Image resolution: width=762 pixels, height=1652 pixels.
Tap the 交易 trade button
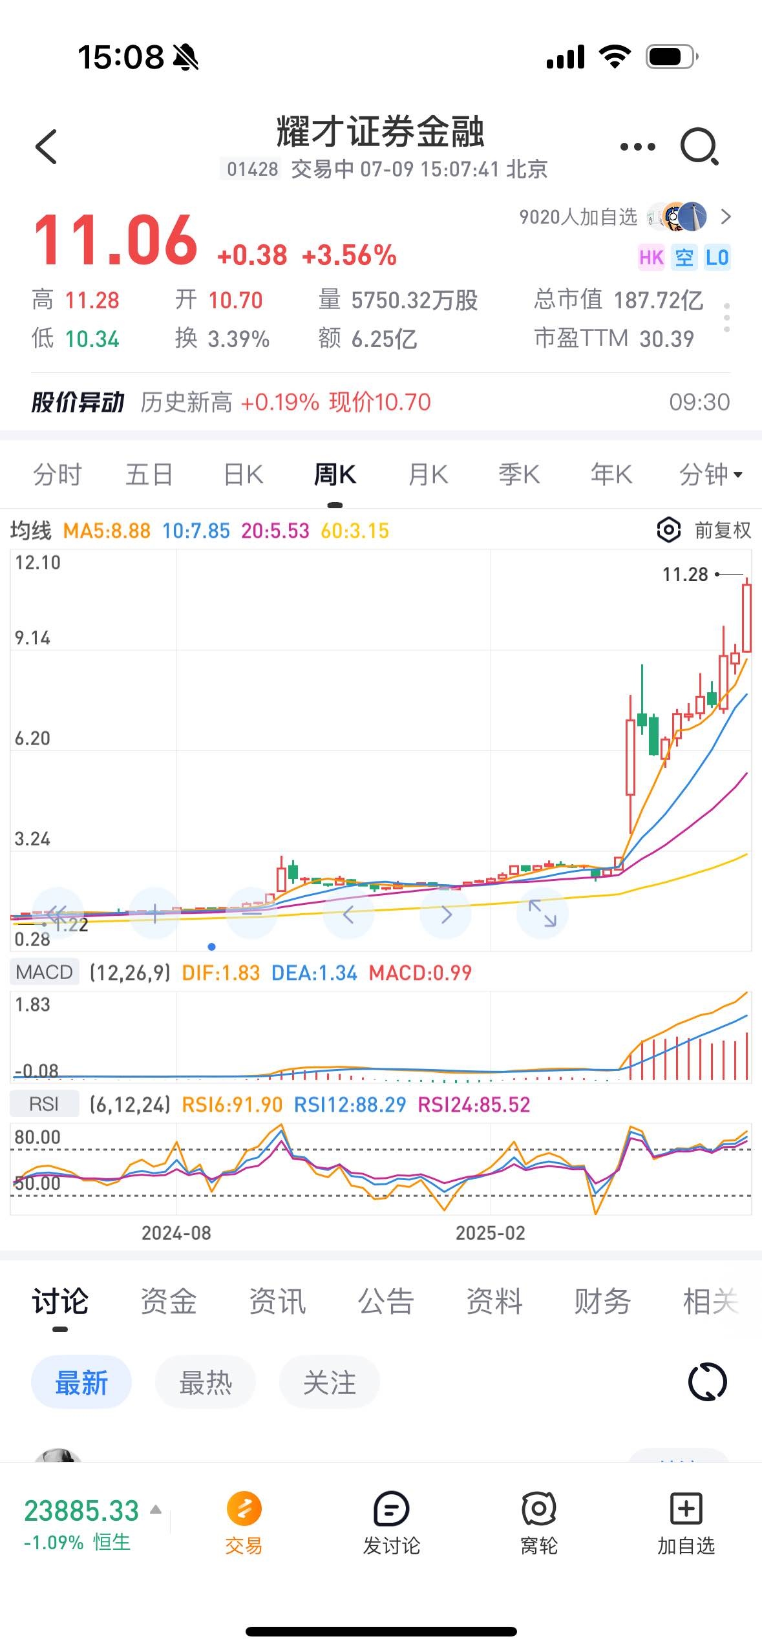[244, 1524]
